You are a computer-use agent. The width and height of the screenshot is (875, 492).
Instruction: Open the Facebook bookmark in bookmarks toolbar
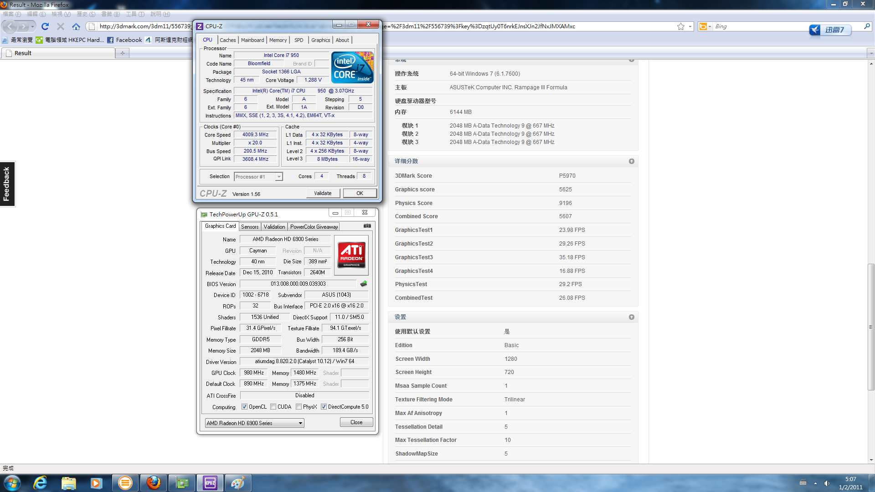124,40
